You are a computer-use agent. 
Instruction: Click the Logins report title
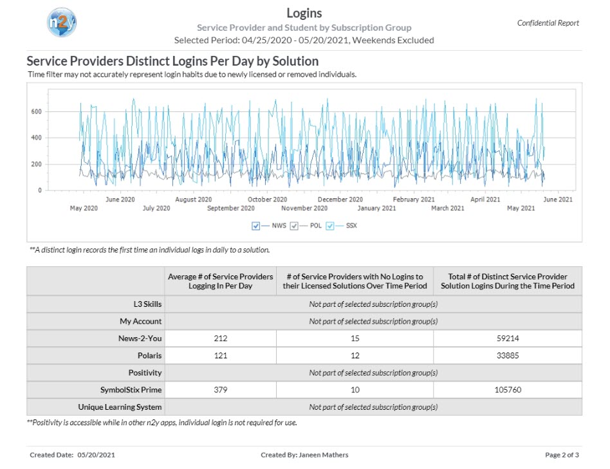[304, 13]
